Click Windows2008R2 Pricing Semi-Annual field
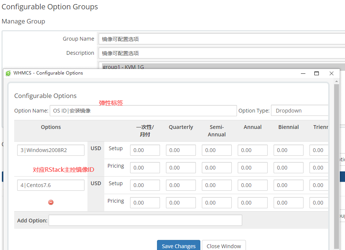Image resolution: width=345 pixels, height=250 pixels. tap(217, 168)
